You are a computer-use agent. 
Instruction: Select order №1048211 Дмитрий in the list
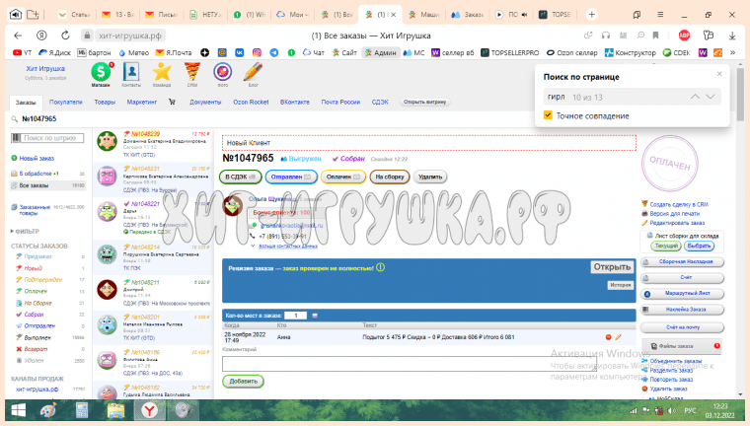click(153, 292)
